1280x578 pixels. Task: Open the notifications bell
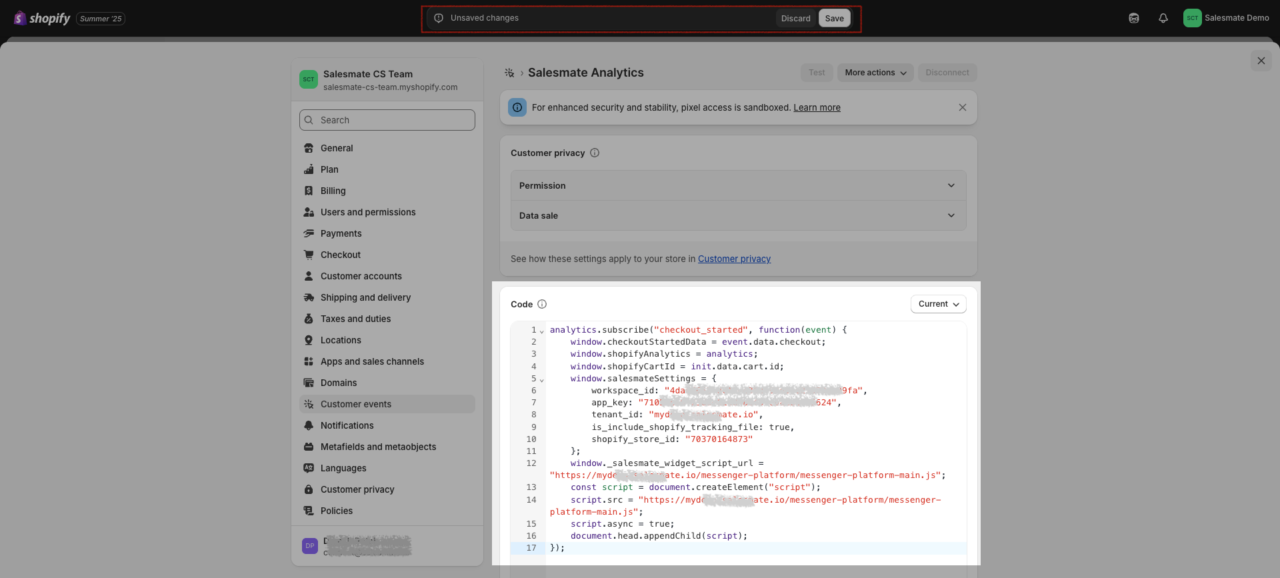(x=1163, y=18)
